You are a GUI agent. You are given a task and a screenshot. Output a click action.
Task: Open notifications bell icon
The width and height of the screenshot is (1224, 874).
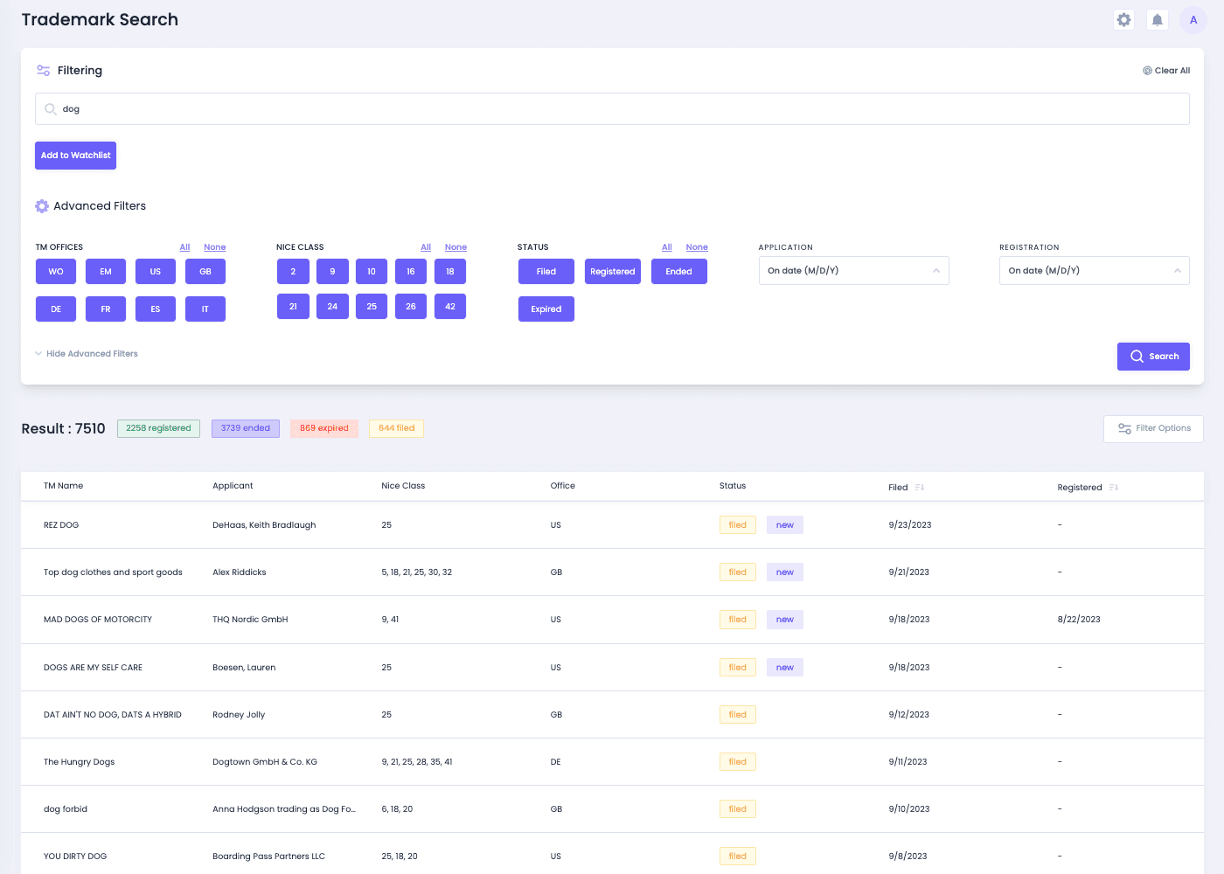point(1157,19)
